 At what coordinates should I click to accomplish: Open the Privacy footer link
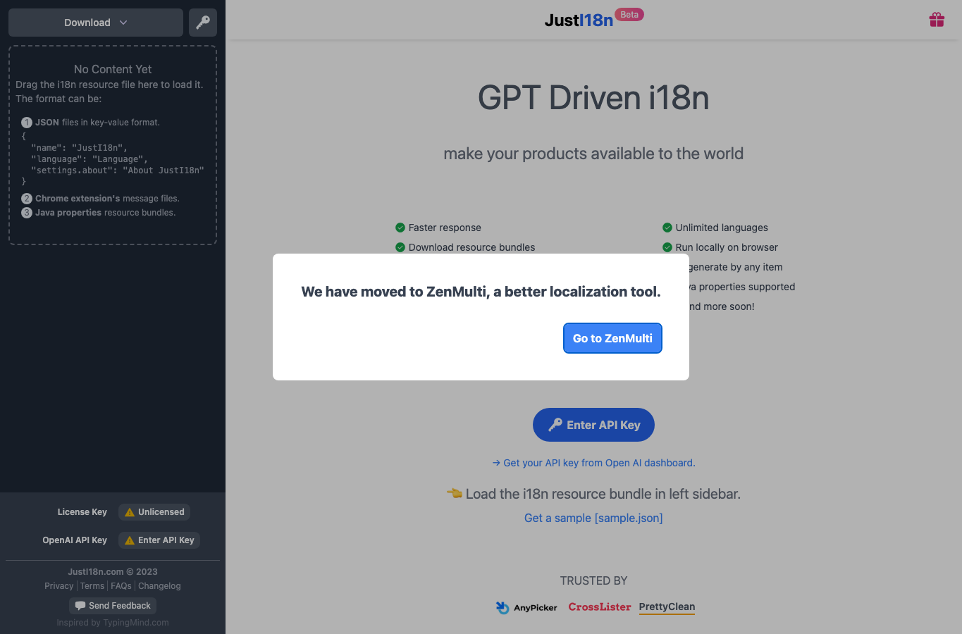click(x=58, y=586)
